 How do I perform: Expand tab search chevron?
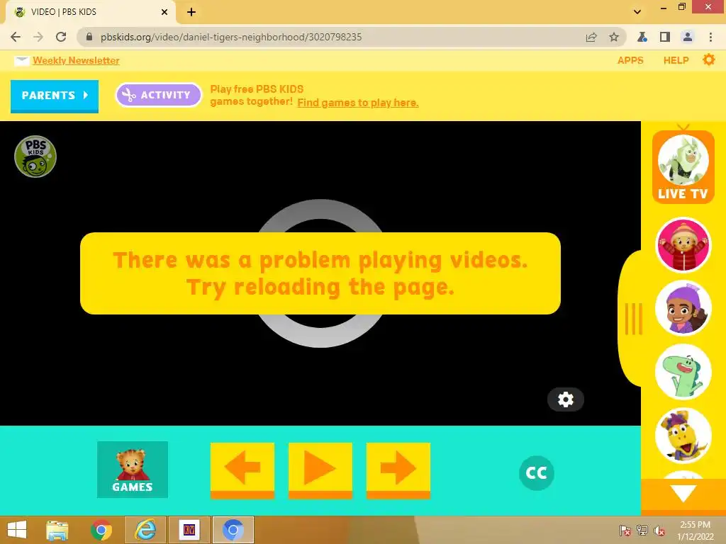coord(637,12)
